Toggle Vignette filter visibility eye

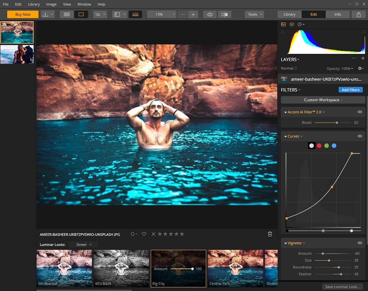pos(360,243)
